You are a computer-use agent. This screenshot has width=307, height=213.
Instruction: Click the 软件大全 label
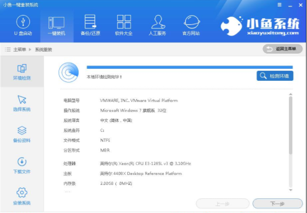pos(124,33)
